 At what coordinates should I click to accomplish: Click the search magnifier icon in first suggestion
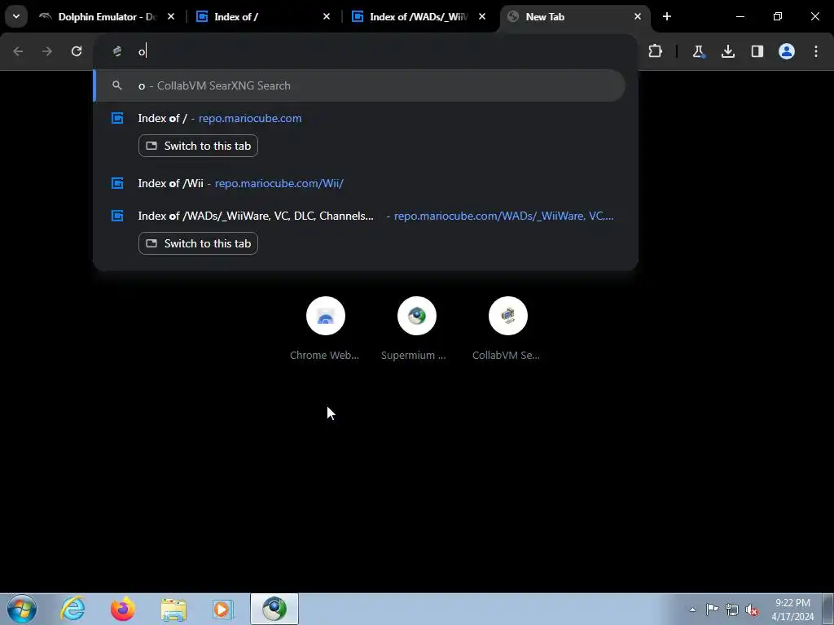click(x=117, y=85)
